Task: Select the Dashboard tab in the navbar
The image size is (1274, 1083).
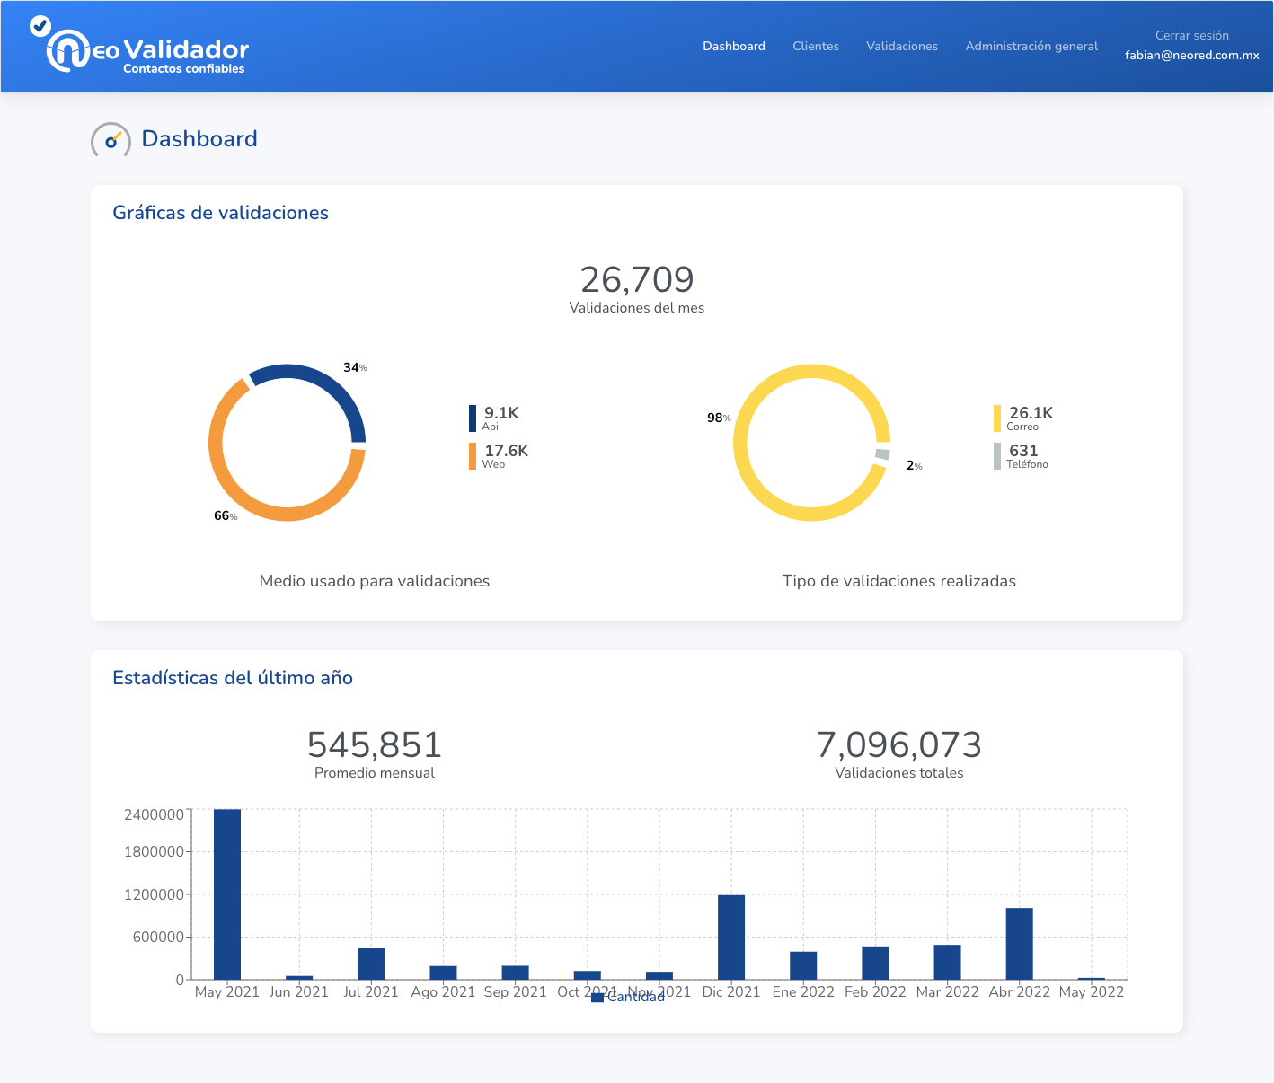Action: point(733,46)
